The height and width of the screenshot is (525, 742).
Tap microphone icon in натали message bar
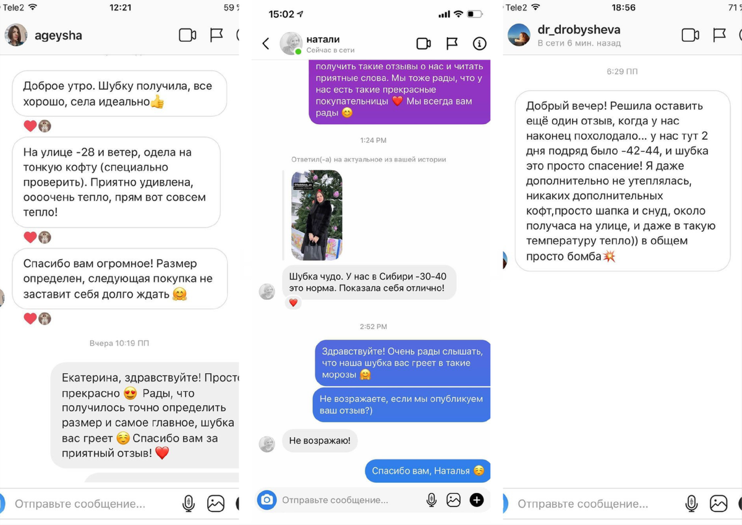(432, 500)
